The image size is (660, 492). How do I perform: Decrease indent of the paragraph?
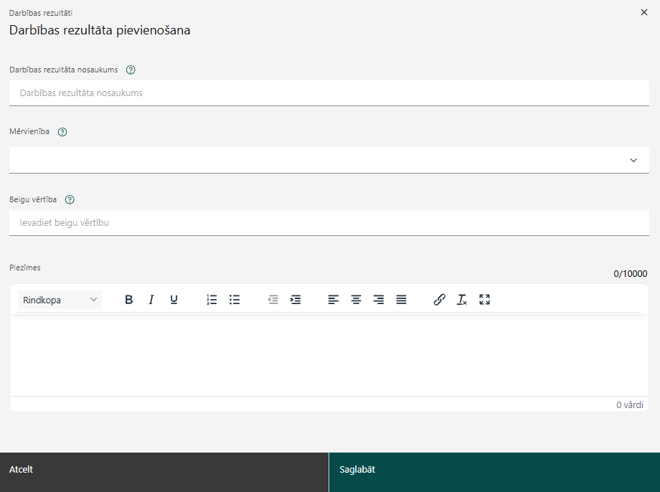click(273, 300)
